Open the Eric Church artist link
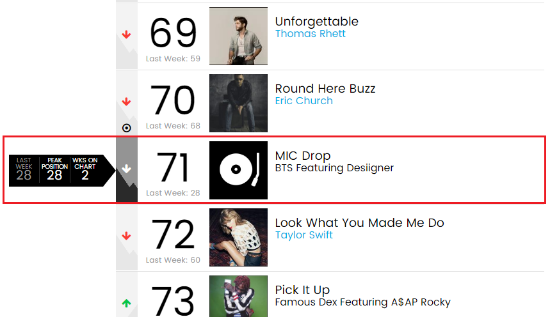Image resolution: width=550 pixels, height=317 pixels. pos(303,101)
